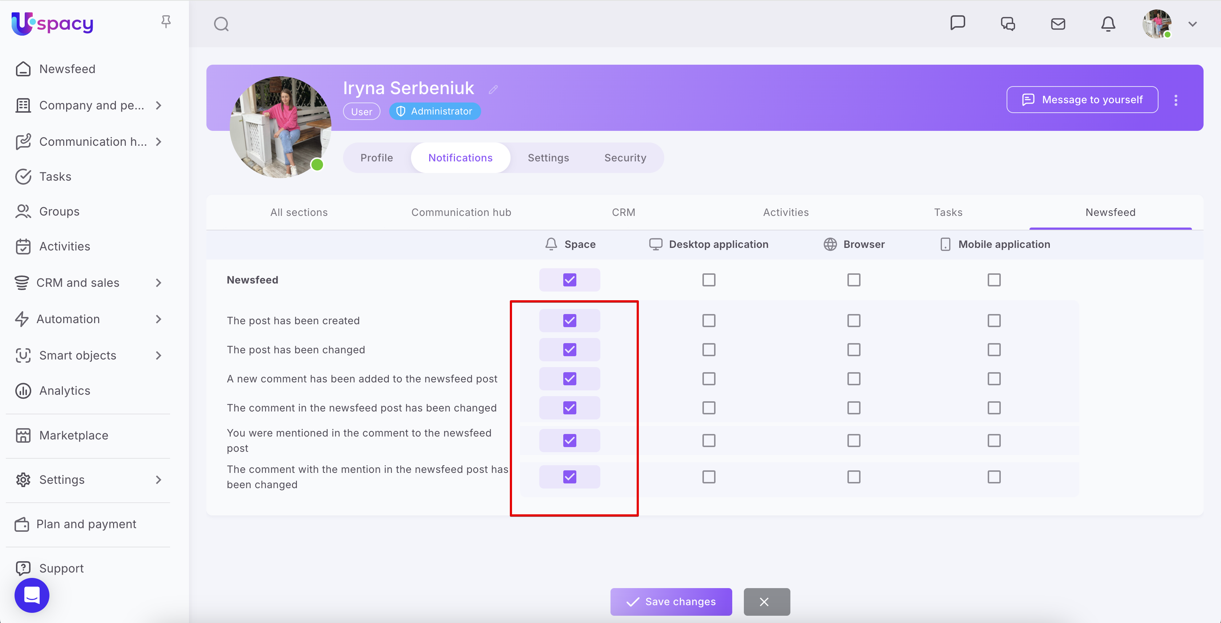Expand the Automation sidebar section

coord(158,319)
